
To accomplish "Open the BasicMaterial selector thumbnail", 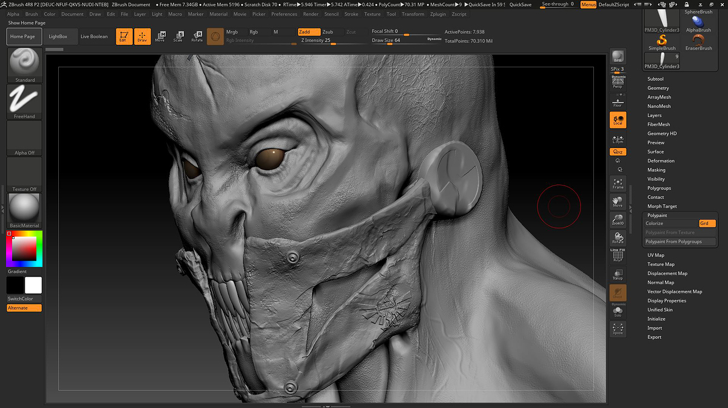I will [25, 208].
